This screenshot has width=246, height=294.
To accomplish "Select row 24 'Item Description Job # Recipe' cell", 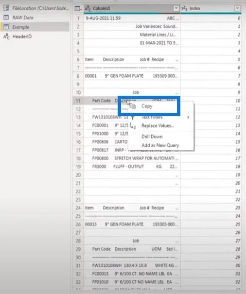I will [x=132, y=208].
